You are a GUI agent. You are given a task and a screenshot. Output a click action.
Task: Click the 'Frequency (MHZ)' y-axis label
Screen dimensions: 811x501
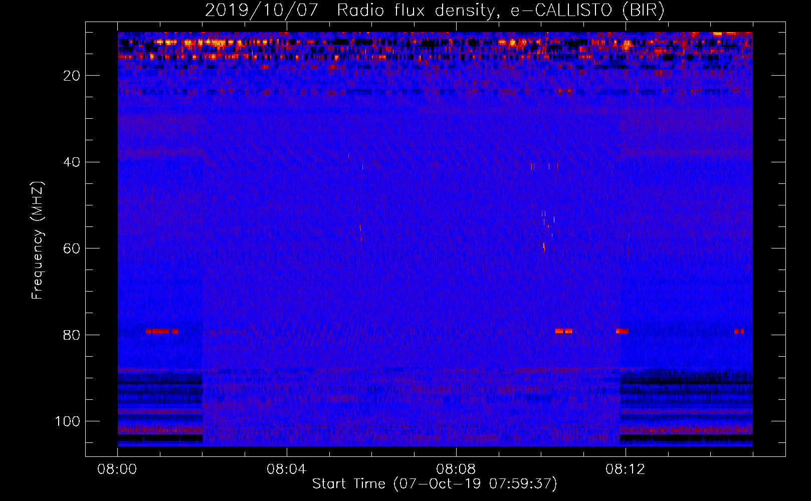pos(38,240)
